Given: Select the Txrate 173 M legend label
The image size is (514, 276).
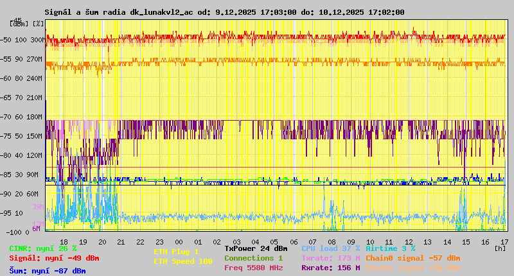Looking at the screenshot, I should (330, 258).
